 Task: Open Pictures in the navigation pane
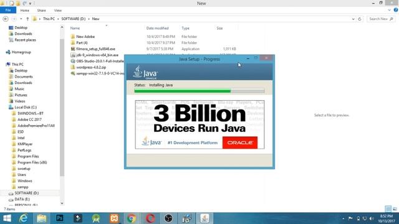point(21,95)
